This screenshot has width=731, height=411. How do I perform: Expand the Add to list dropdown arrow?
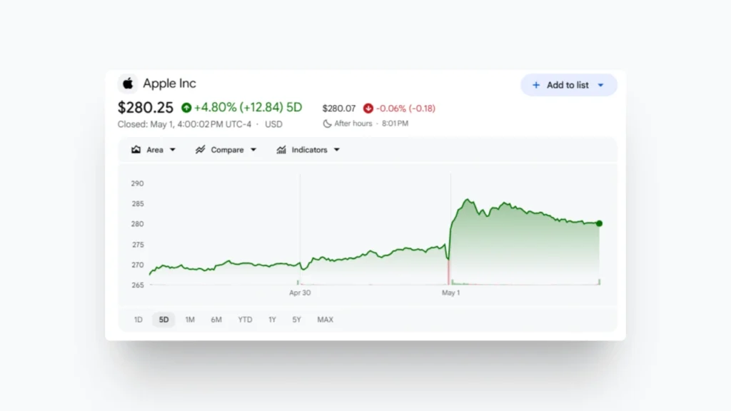tap(600, 86)
